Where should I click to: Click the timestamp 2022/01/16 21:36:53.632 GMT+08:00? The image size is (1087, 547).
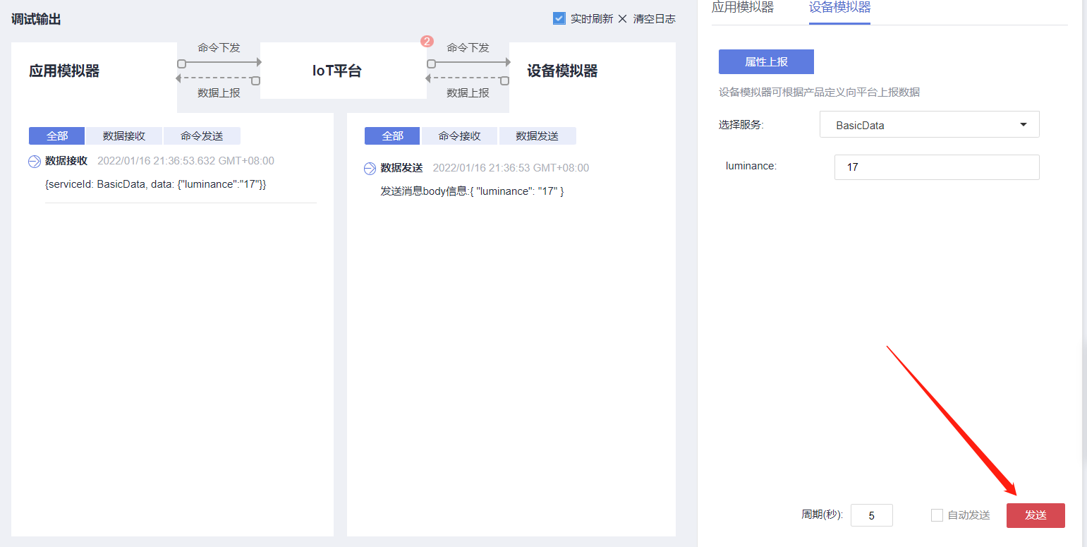186,161
